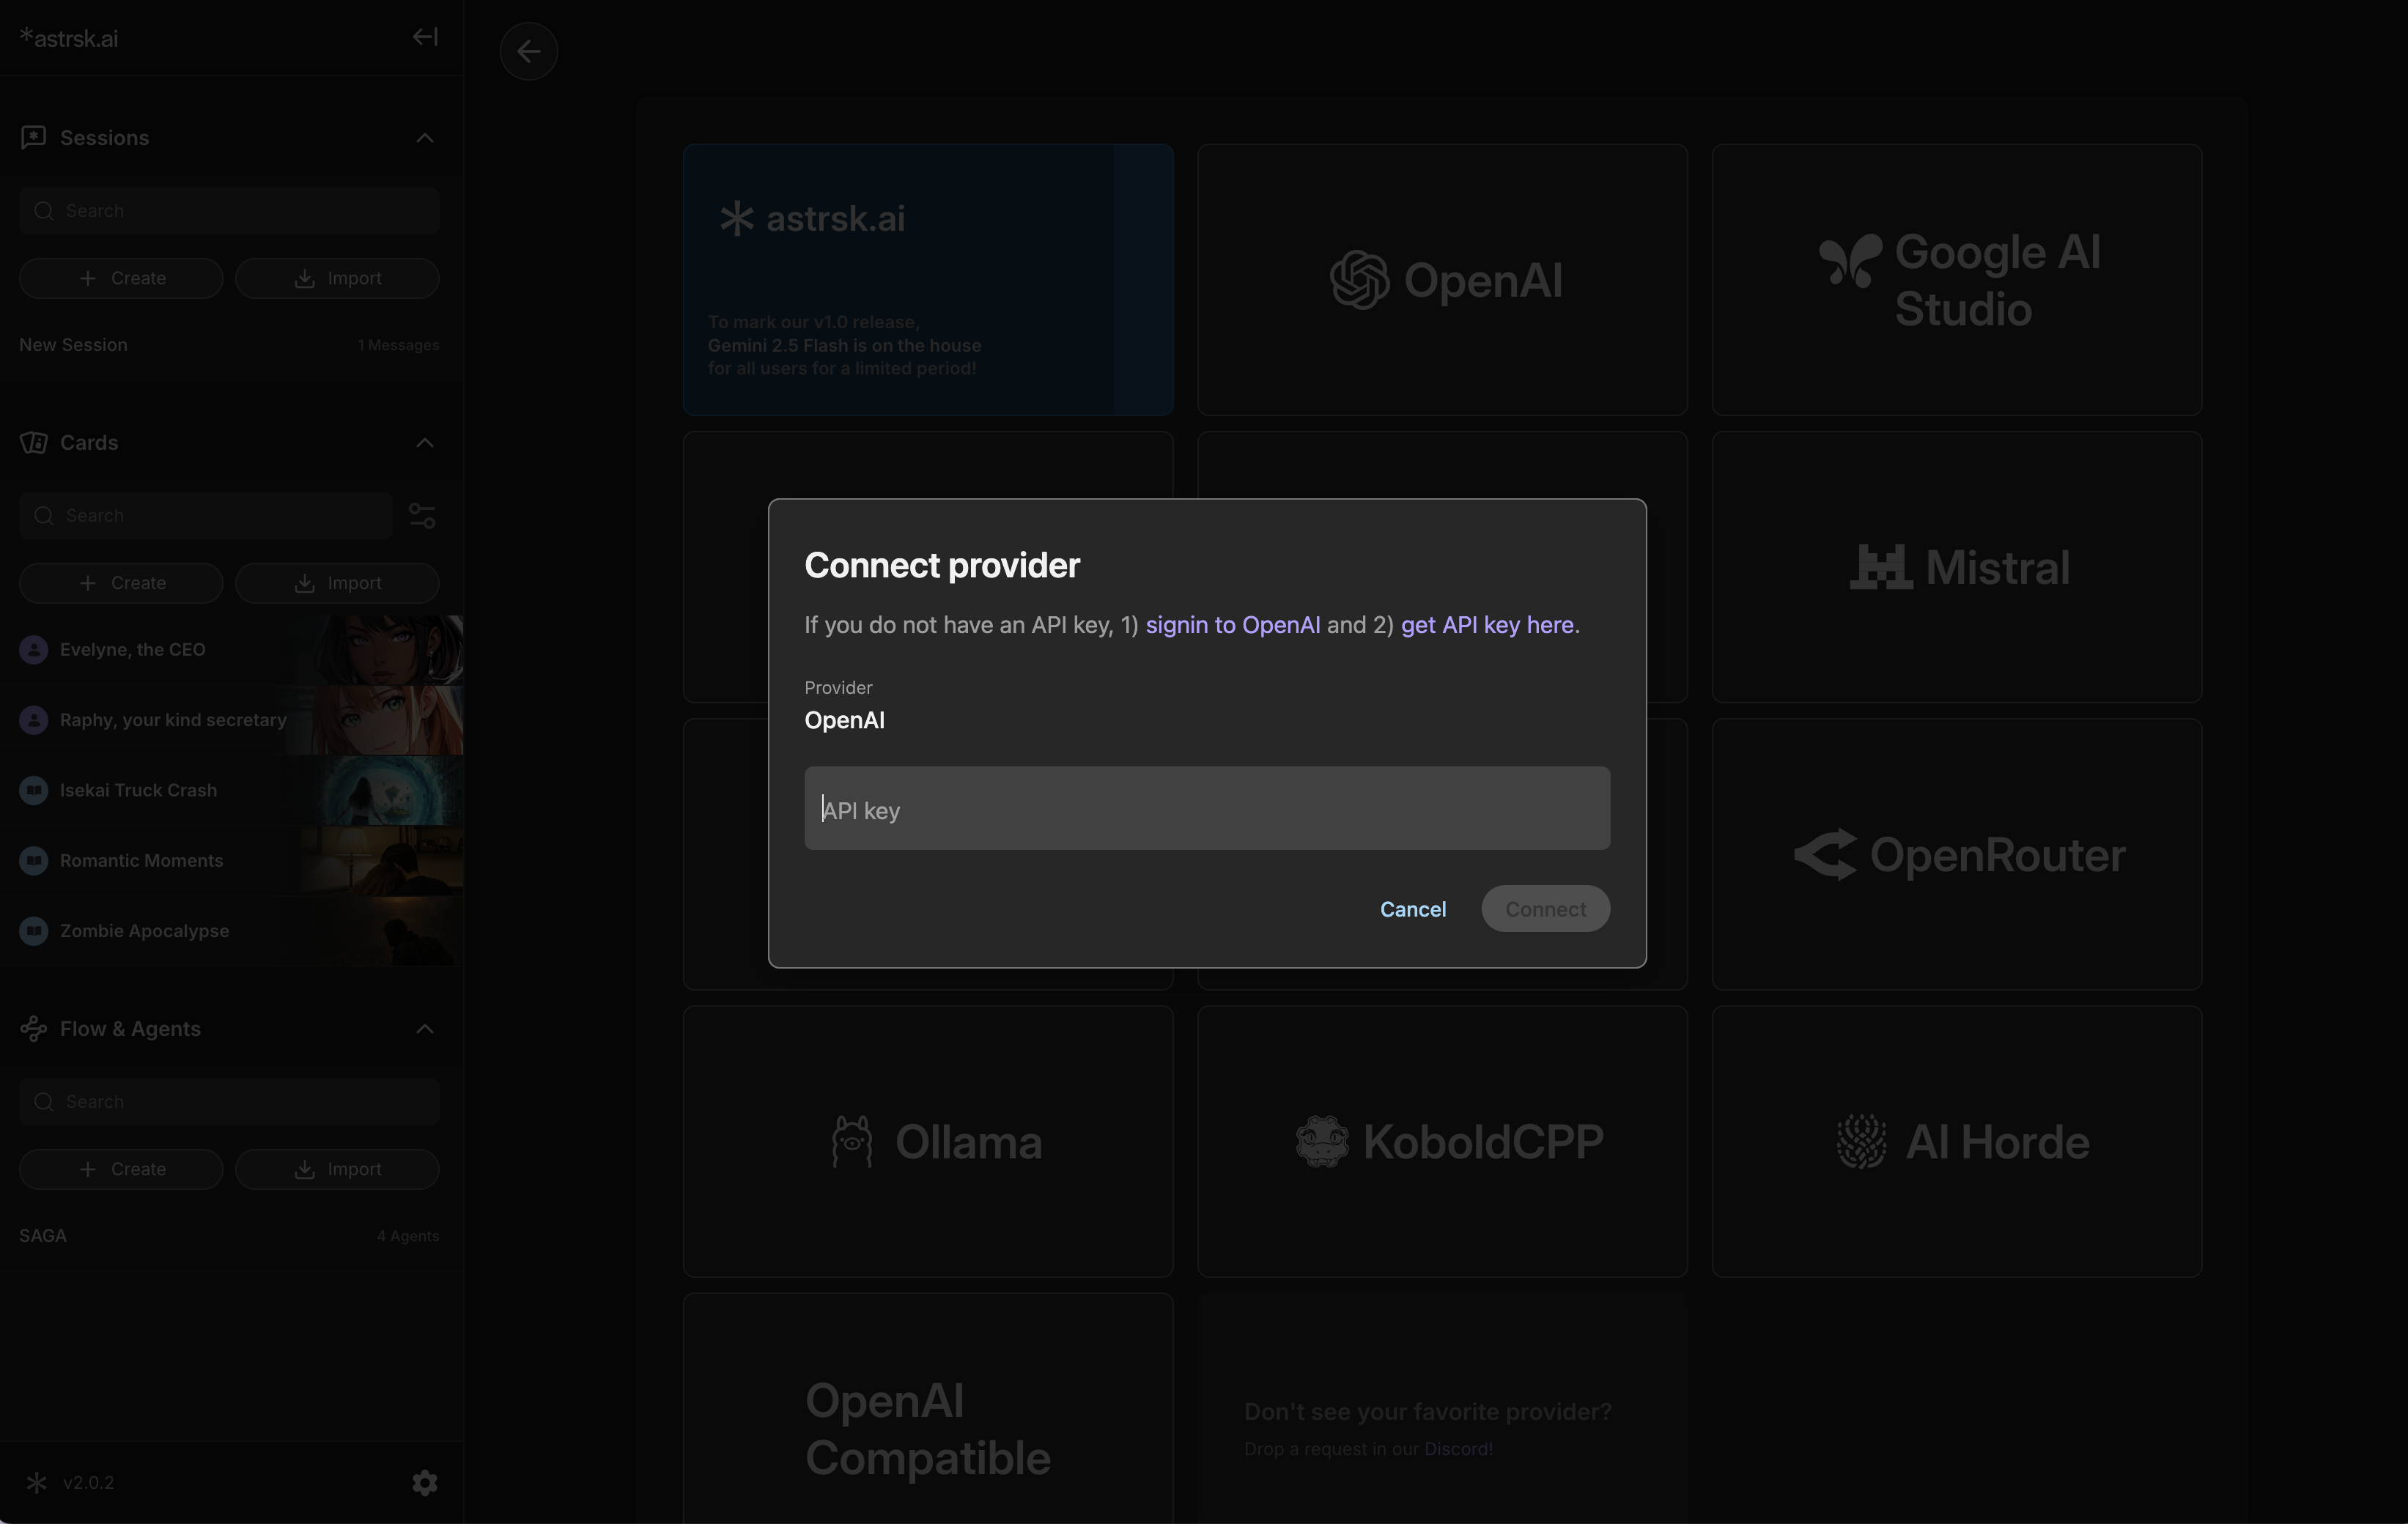Import a card
2408x1524 pixels.
(x=337, y=583)
